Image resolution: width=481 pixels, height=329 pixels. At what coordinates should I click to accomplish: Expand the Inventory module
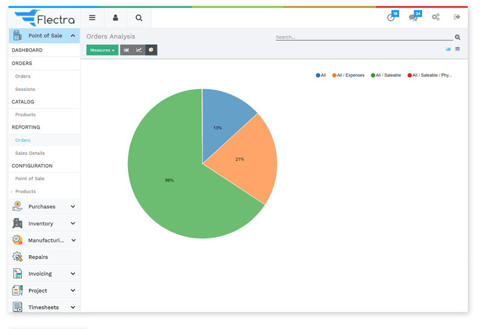(x=73, y=224)
